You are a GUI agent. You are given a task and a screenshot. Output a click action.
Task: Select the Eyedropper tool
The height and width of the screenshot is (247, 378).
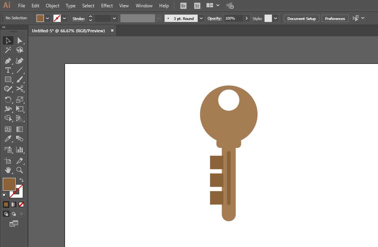click(8, 139)
